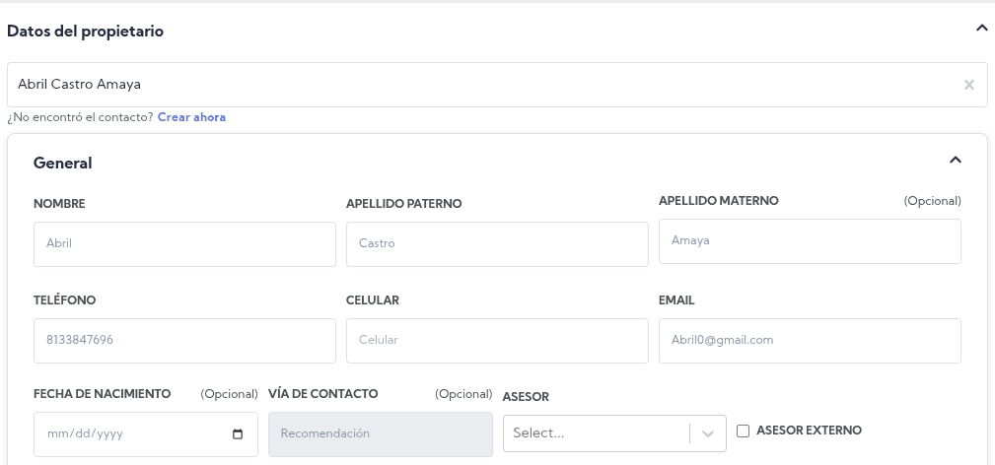Open the Asesor dropdown arrow

708,433
